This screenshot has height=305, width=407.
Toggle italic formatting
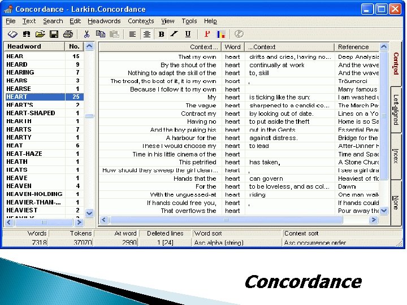tap(174, 34)
